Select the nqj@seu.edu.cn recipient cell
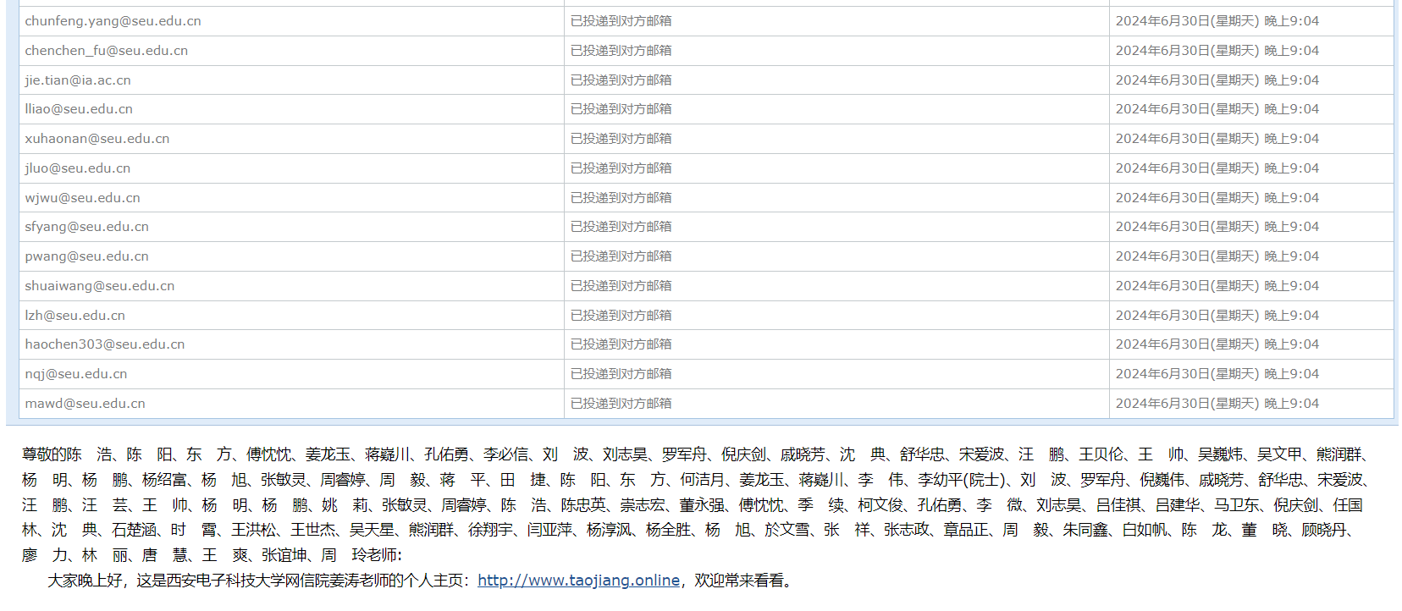The width and height of the screenshot is (1402, 611). pyautogui.click(x=291, y=374)
